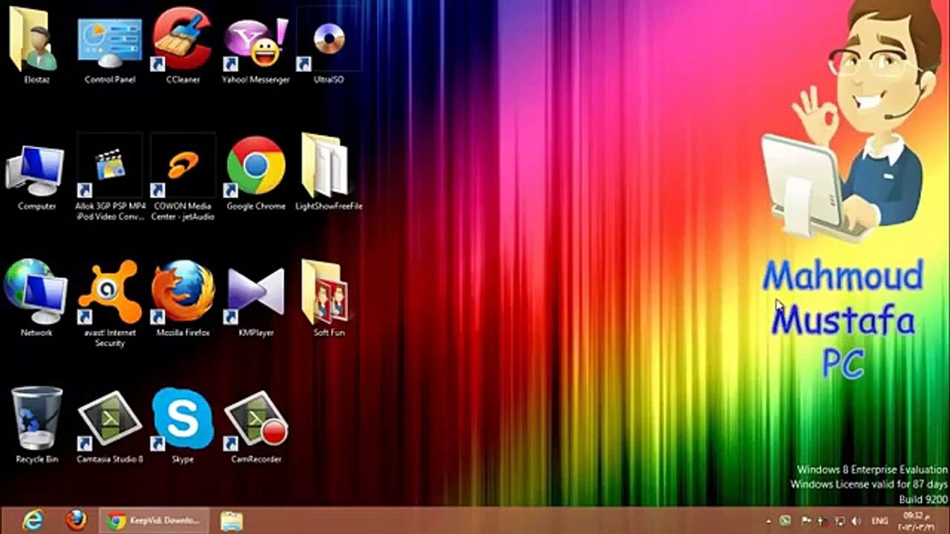Select the Elostaz user folder icon
Screen dimensions: 950x534
(34, 41)
